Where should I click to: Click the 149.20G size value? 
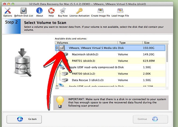pyautogui.click(x=149, y=54)
